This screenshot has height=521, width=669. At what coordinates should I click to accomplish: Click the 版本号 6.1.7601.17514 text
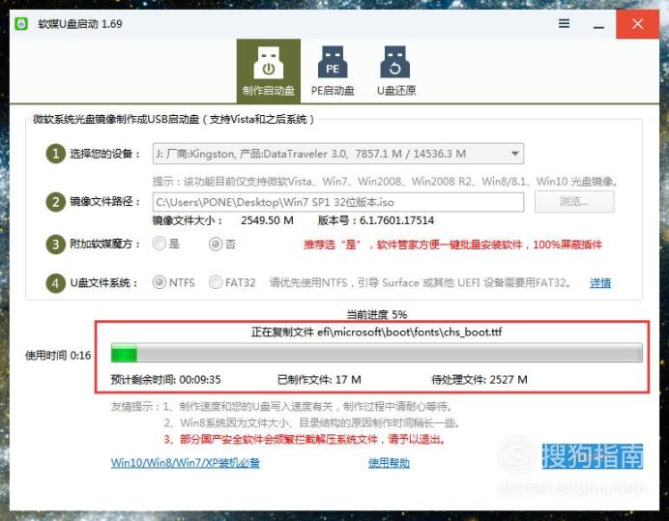point(376,220)
